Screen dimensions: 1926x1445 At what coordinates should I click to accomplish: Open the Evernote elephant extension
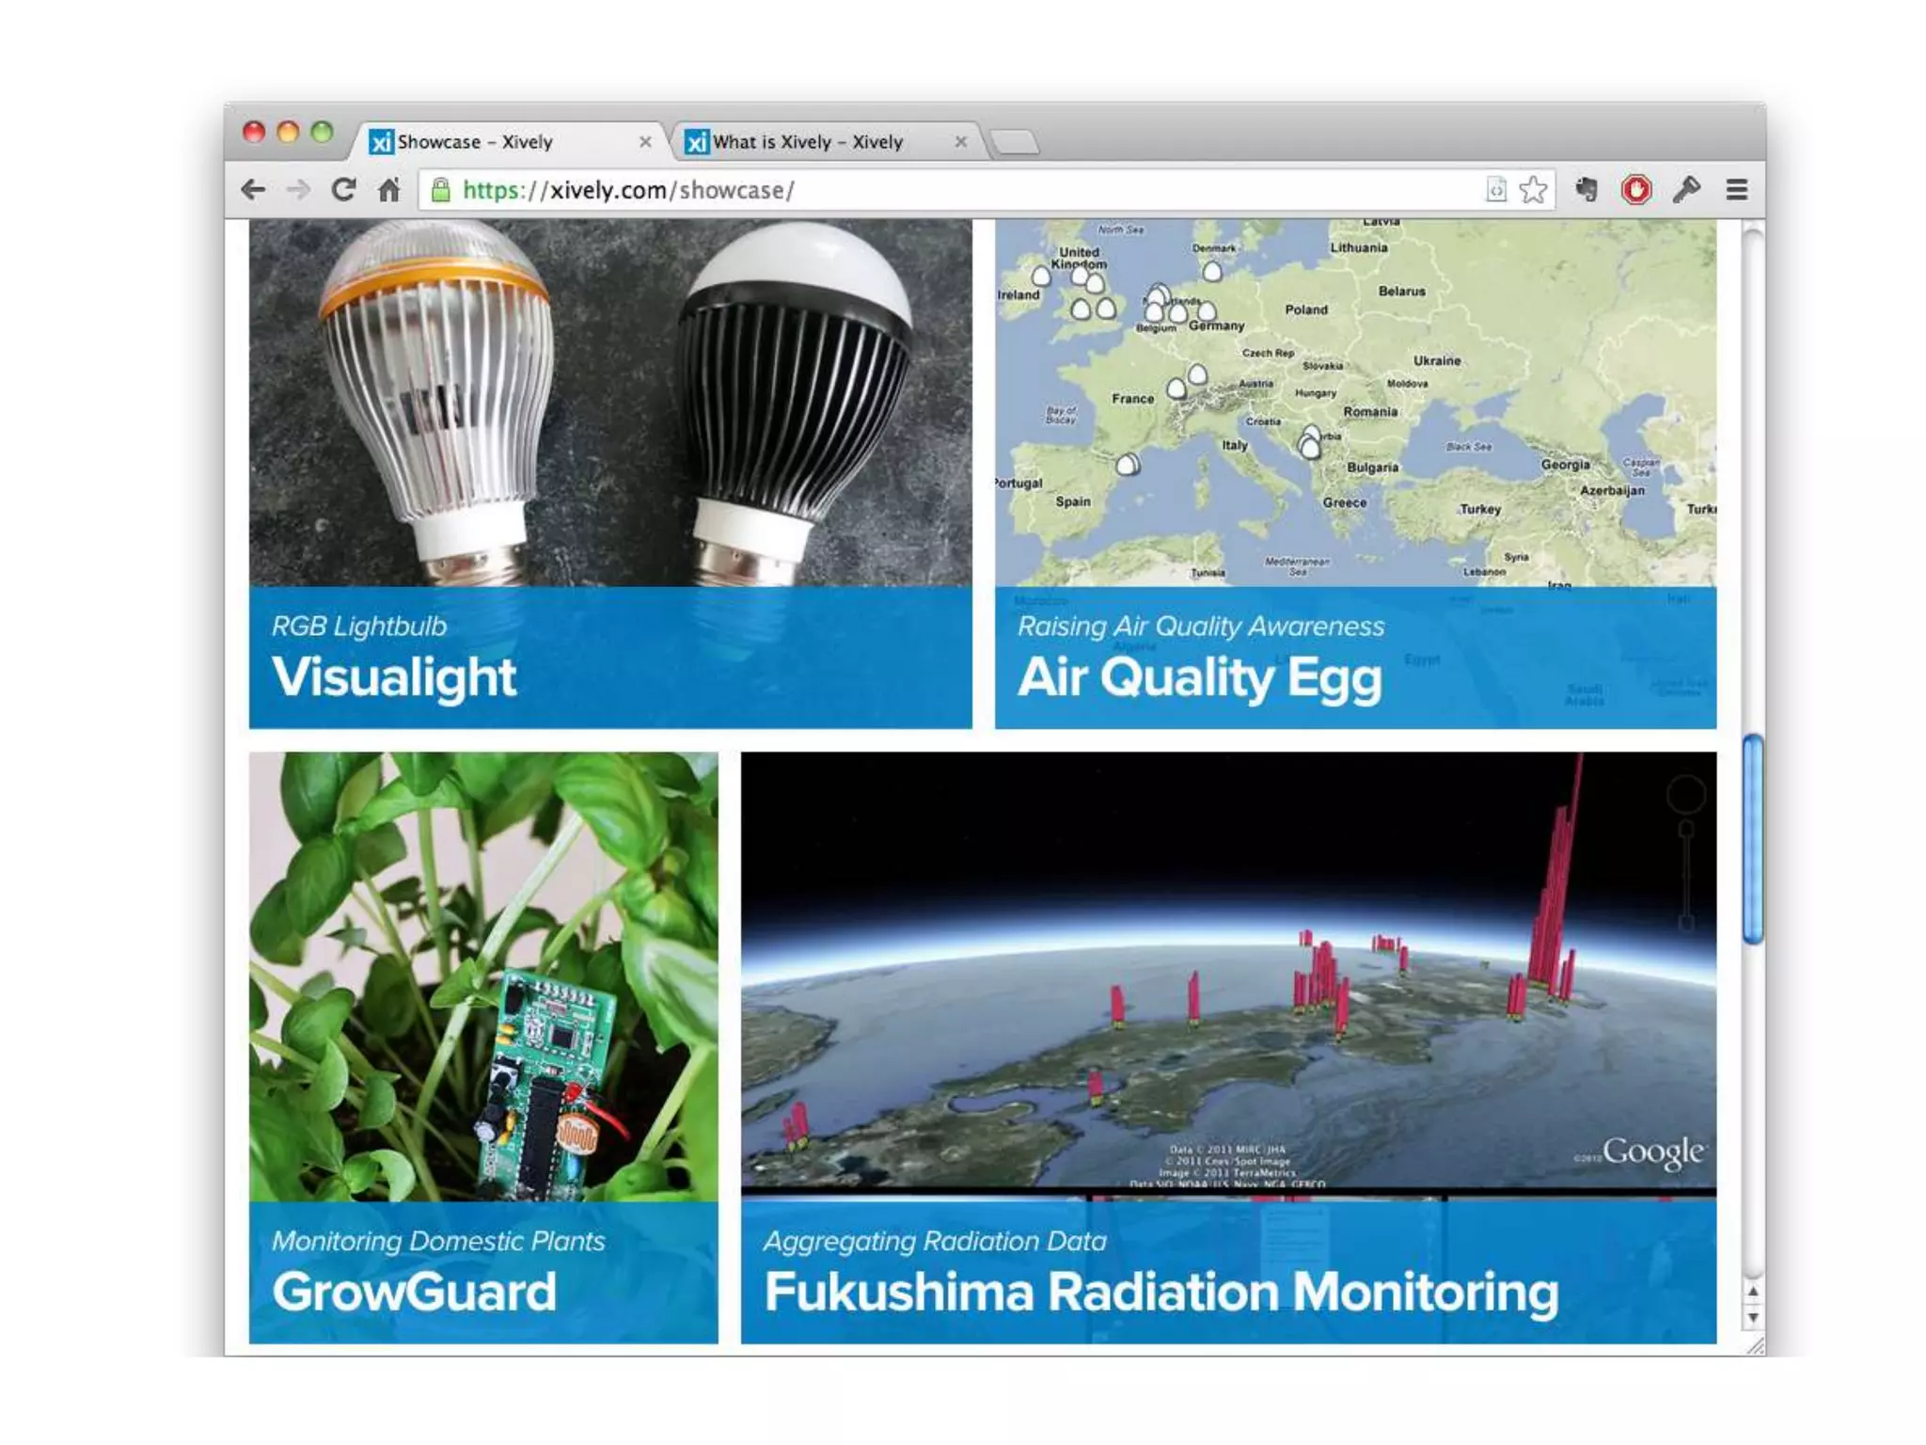click(1587, 191)
